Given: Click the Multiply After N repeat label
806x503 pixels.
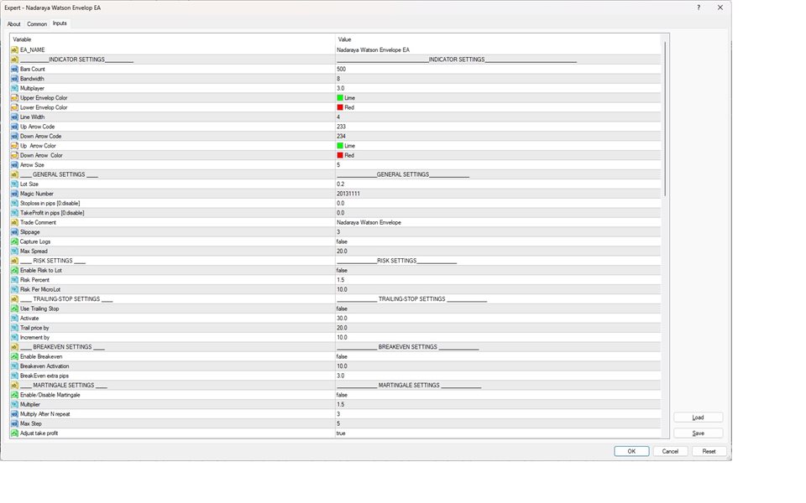Looking at the screenshot, I should click(x=44, y=413).
